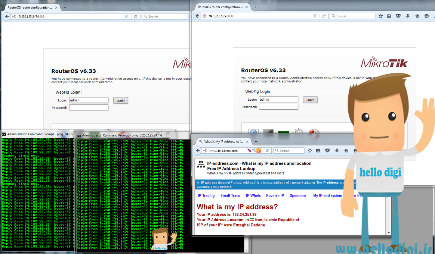Open the Speedtest link
Viewport: 435px width, 254px height.
click(298, 195)
